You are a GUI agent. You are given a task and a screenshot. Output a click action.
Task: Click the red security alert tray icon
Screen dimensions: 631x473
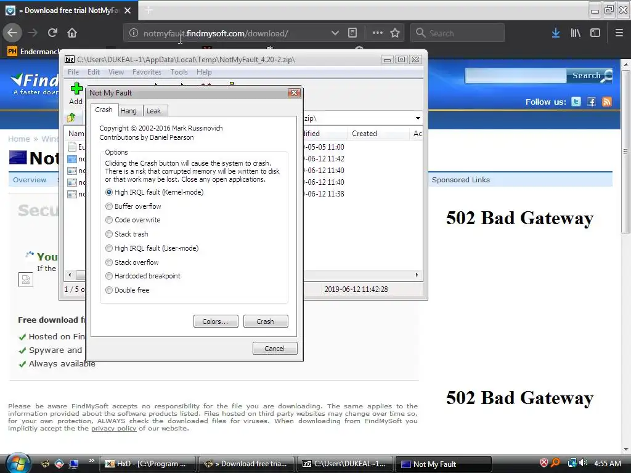[x=543, y=463]
